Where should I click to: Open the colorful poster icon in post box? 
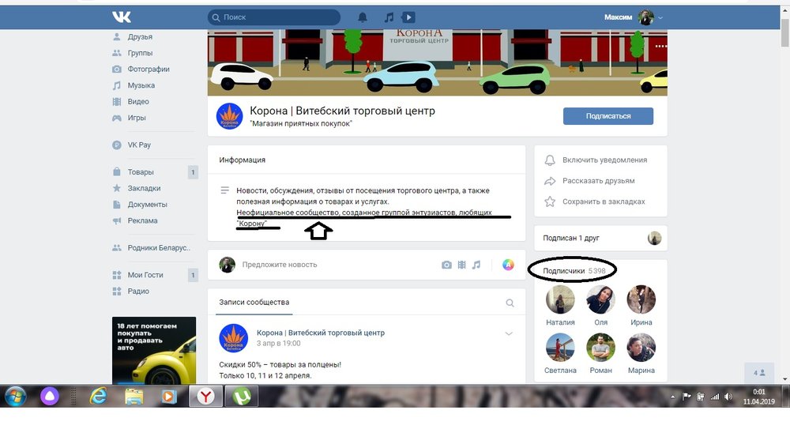point(508,265)
